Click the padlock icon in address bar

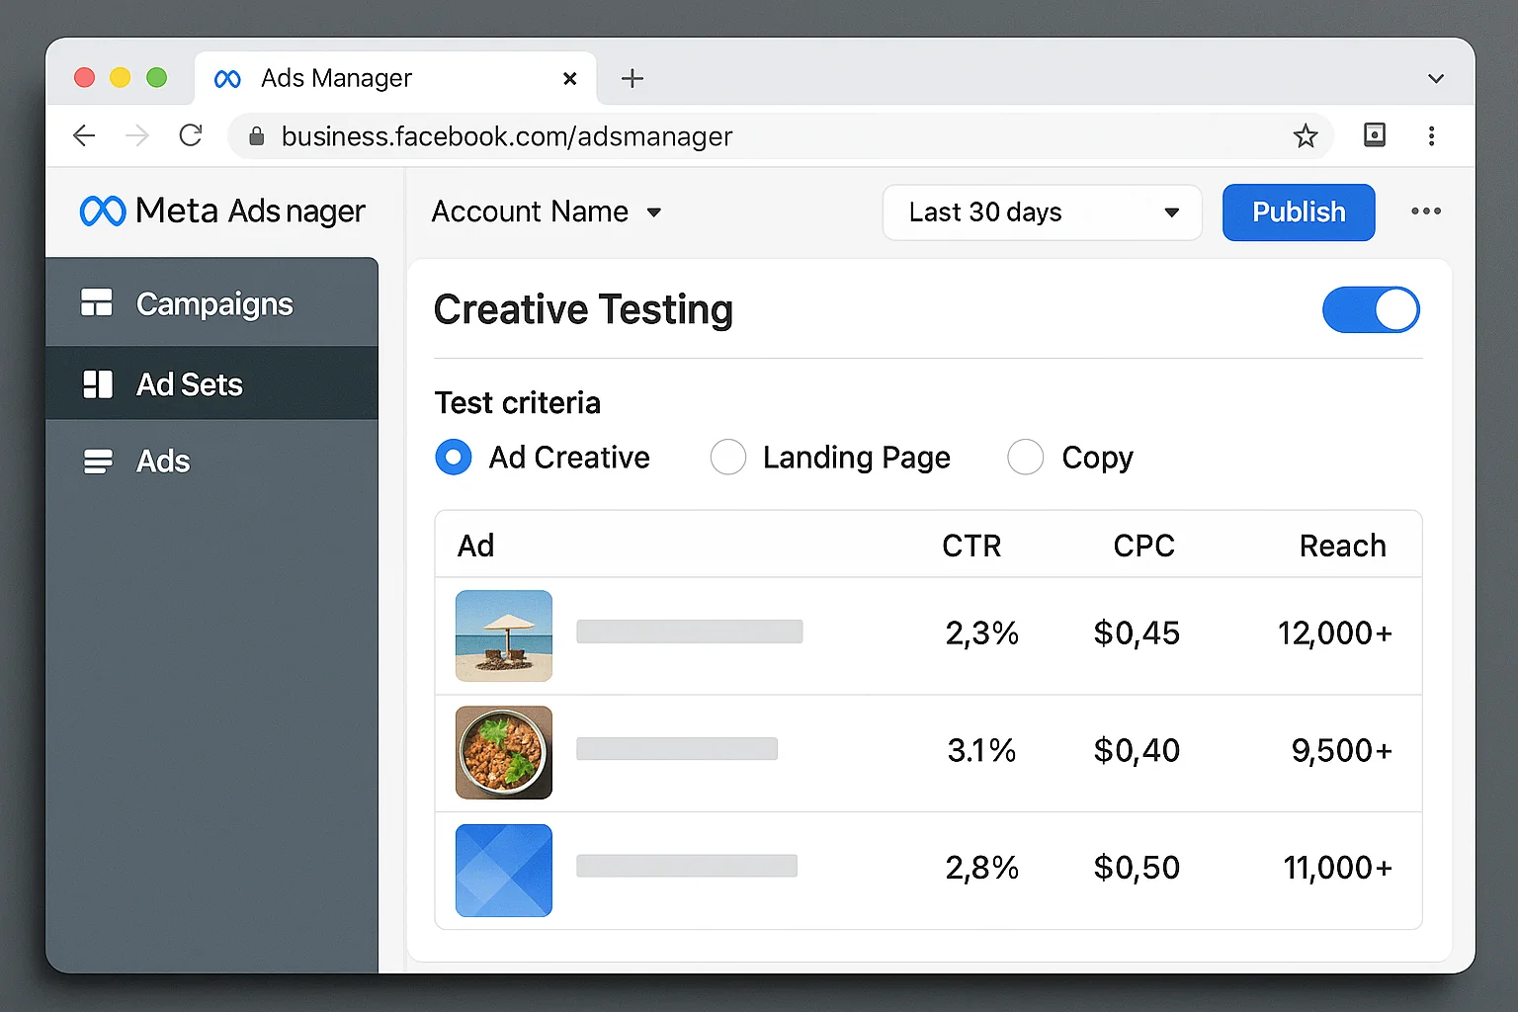tap(256, 136)
